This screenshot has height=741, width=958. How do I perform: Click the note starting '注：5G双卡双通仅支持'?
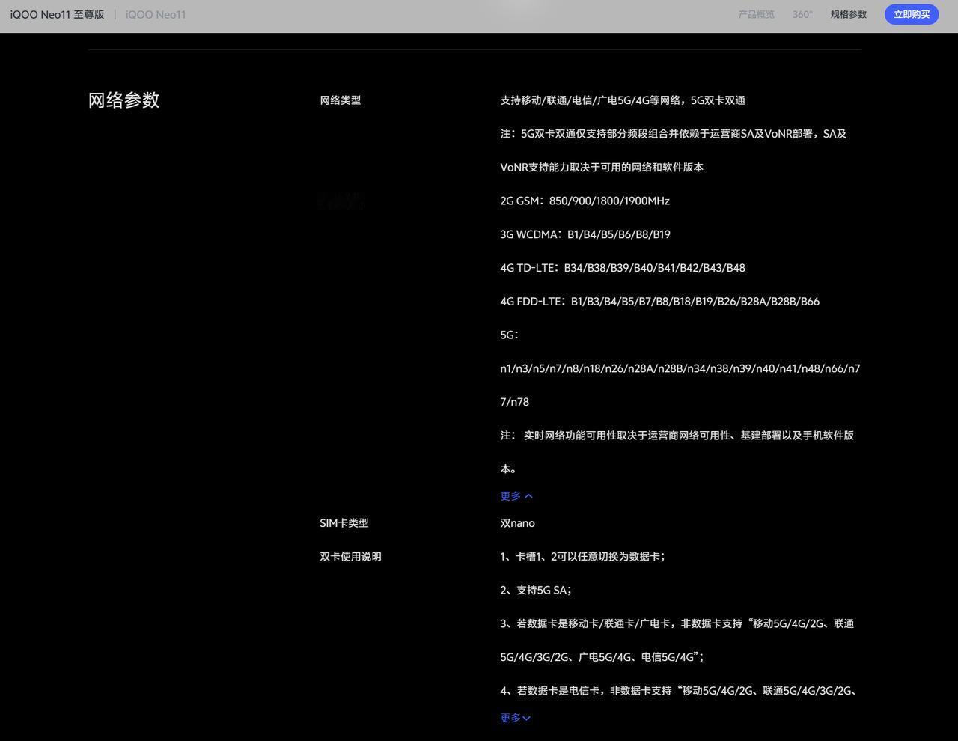point(673,134)
